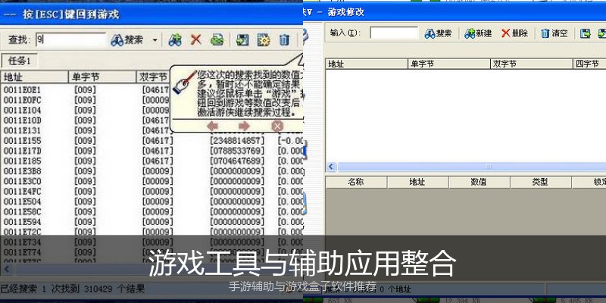Select address row 0011E504
This screenshot has width=606, height=303.
pyautogui.click(x=23, y=201)
